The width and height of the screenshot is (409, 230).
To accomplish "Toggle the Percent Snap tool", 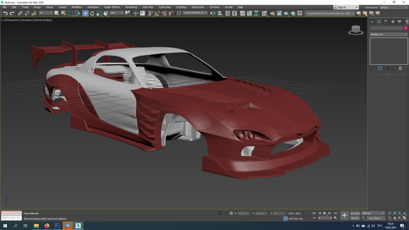I will pos(164,13).
